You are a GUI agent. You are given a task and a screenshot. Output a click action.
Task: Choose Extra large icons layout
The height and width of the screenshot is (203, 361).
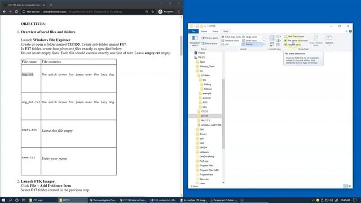tap(231, 37)
